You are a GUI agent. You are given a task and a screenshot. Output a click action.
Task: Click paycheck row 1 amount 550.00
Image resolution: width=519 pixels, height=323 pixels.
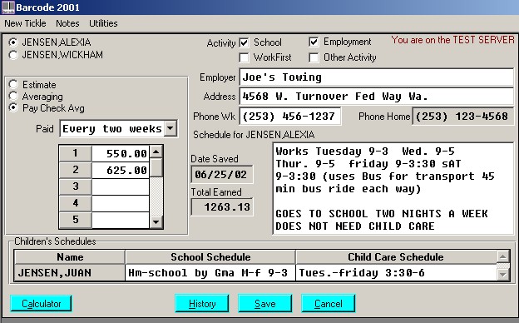click(121, 154)
